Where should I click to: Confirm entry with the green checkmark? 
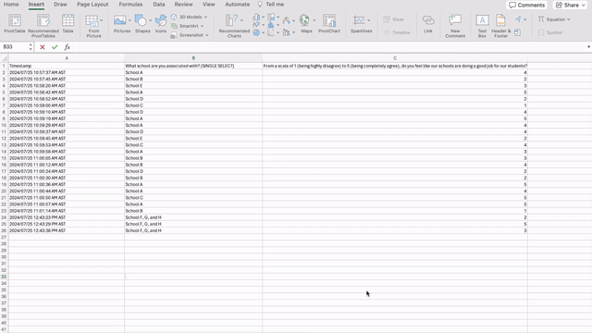click(x=55, y=47)
